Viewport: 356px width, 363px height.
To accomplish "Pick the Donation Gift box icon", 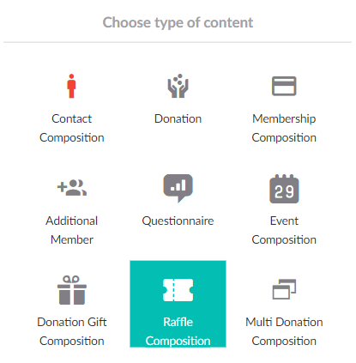I will pos(72,290).
